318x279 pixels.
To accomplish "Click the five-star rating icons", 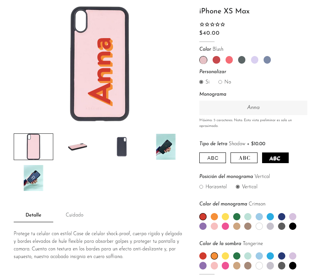I will 212,25.
